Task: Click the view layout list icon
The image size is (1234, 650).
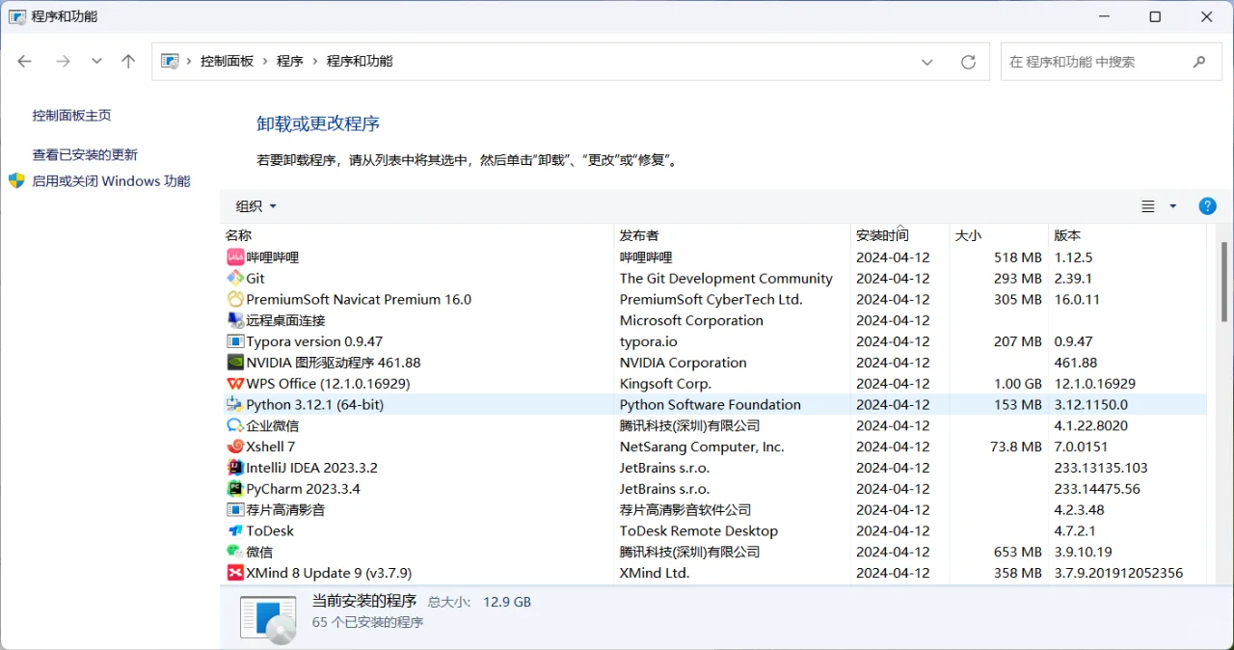Action: pyautogui.click(x=1148, y=206)
